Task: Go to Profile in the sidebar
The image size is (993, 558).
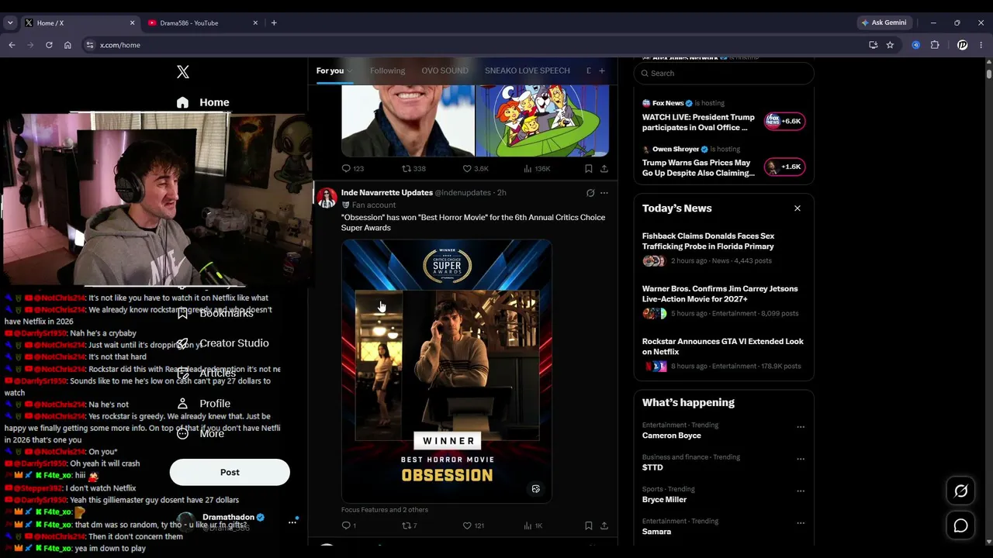Action: point(203,404)
